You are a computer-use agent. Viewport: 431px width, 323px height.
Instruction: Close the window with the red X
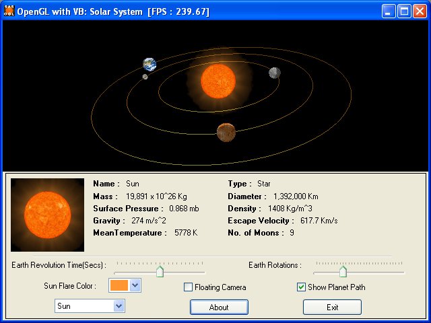click(419, 11)
